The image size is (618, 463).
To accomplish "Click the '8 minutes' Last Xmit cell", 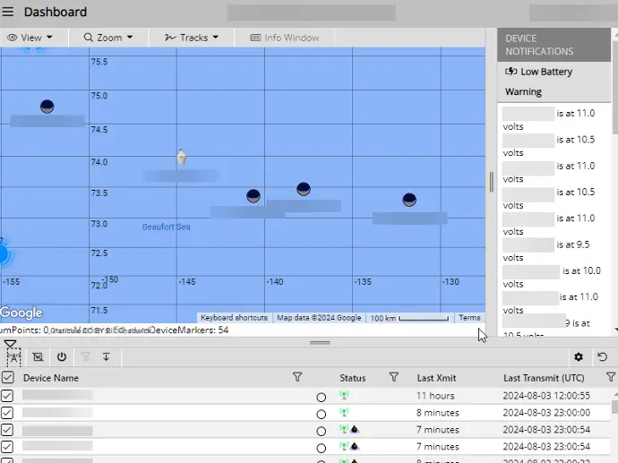I will point(437,413).
